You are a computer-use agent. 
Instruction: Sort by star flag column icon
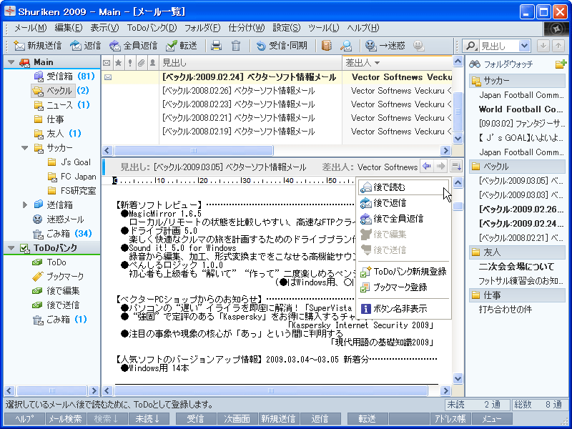click(118, 63)
